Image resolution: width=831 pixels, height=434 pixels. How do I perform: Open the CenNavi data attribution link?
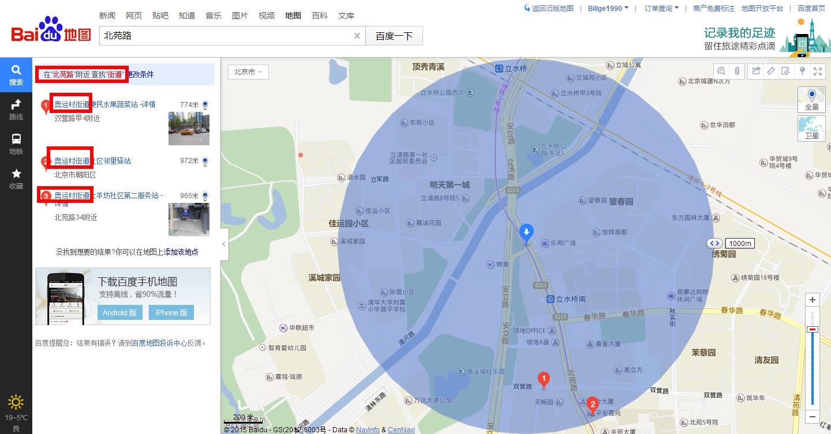coord(401,430)
